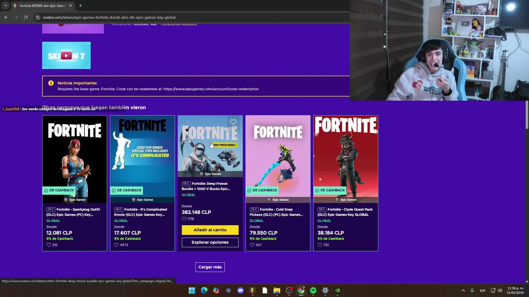
Task: Click the Noticia importante warning icon
Action: coord(51,83)
